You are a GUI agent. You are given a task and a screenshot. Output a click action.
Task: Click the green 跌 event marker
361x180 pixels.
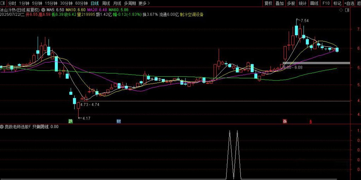pyautogui.click(x=71, y=122)
